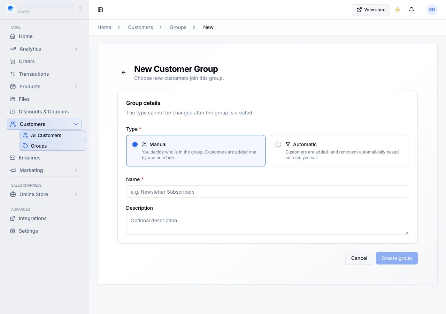
Task: Click the All Customers users icon
Action: pos(25,135)
